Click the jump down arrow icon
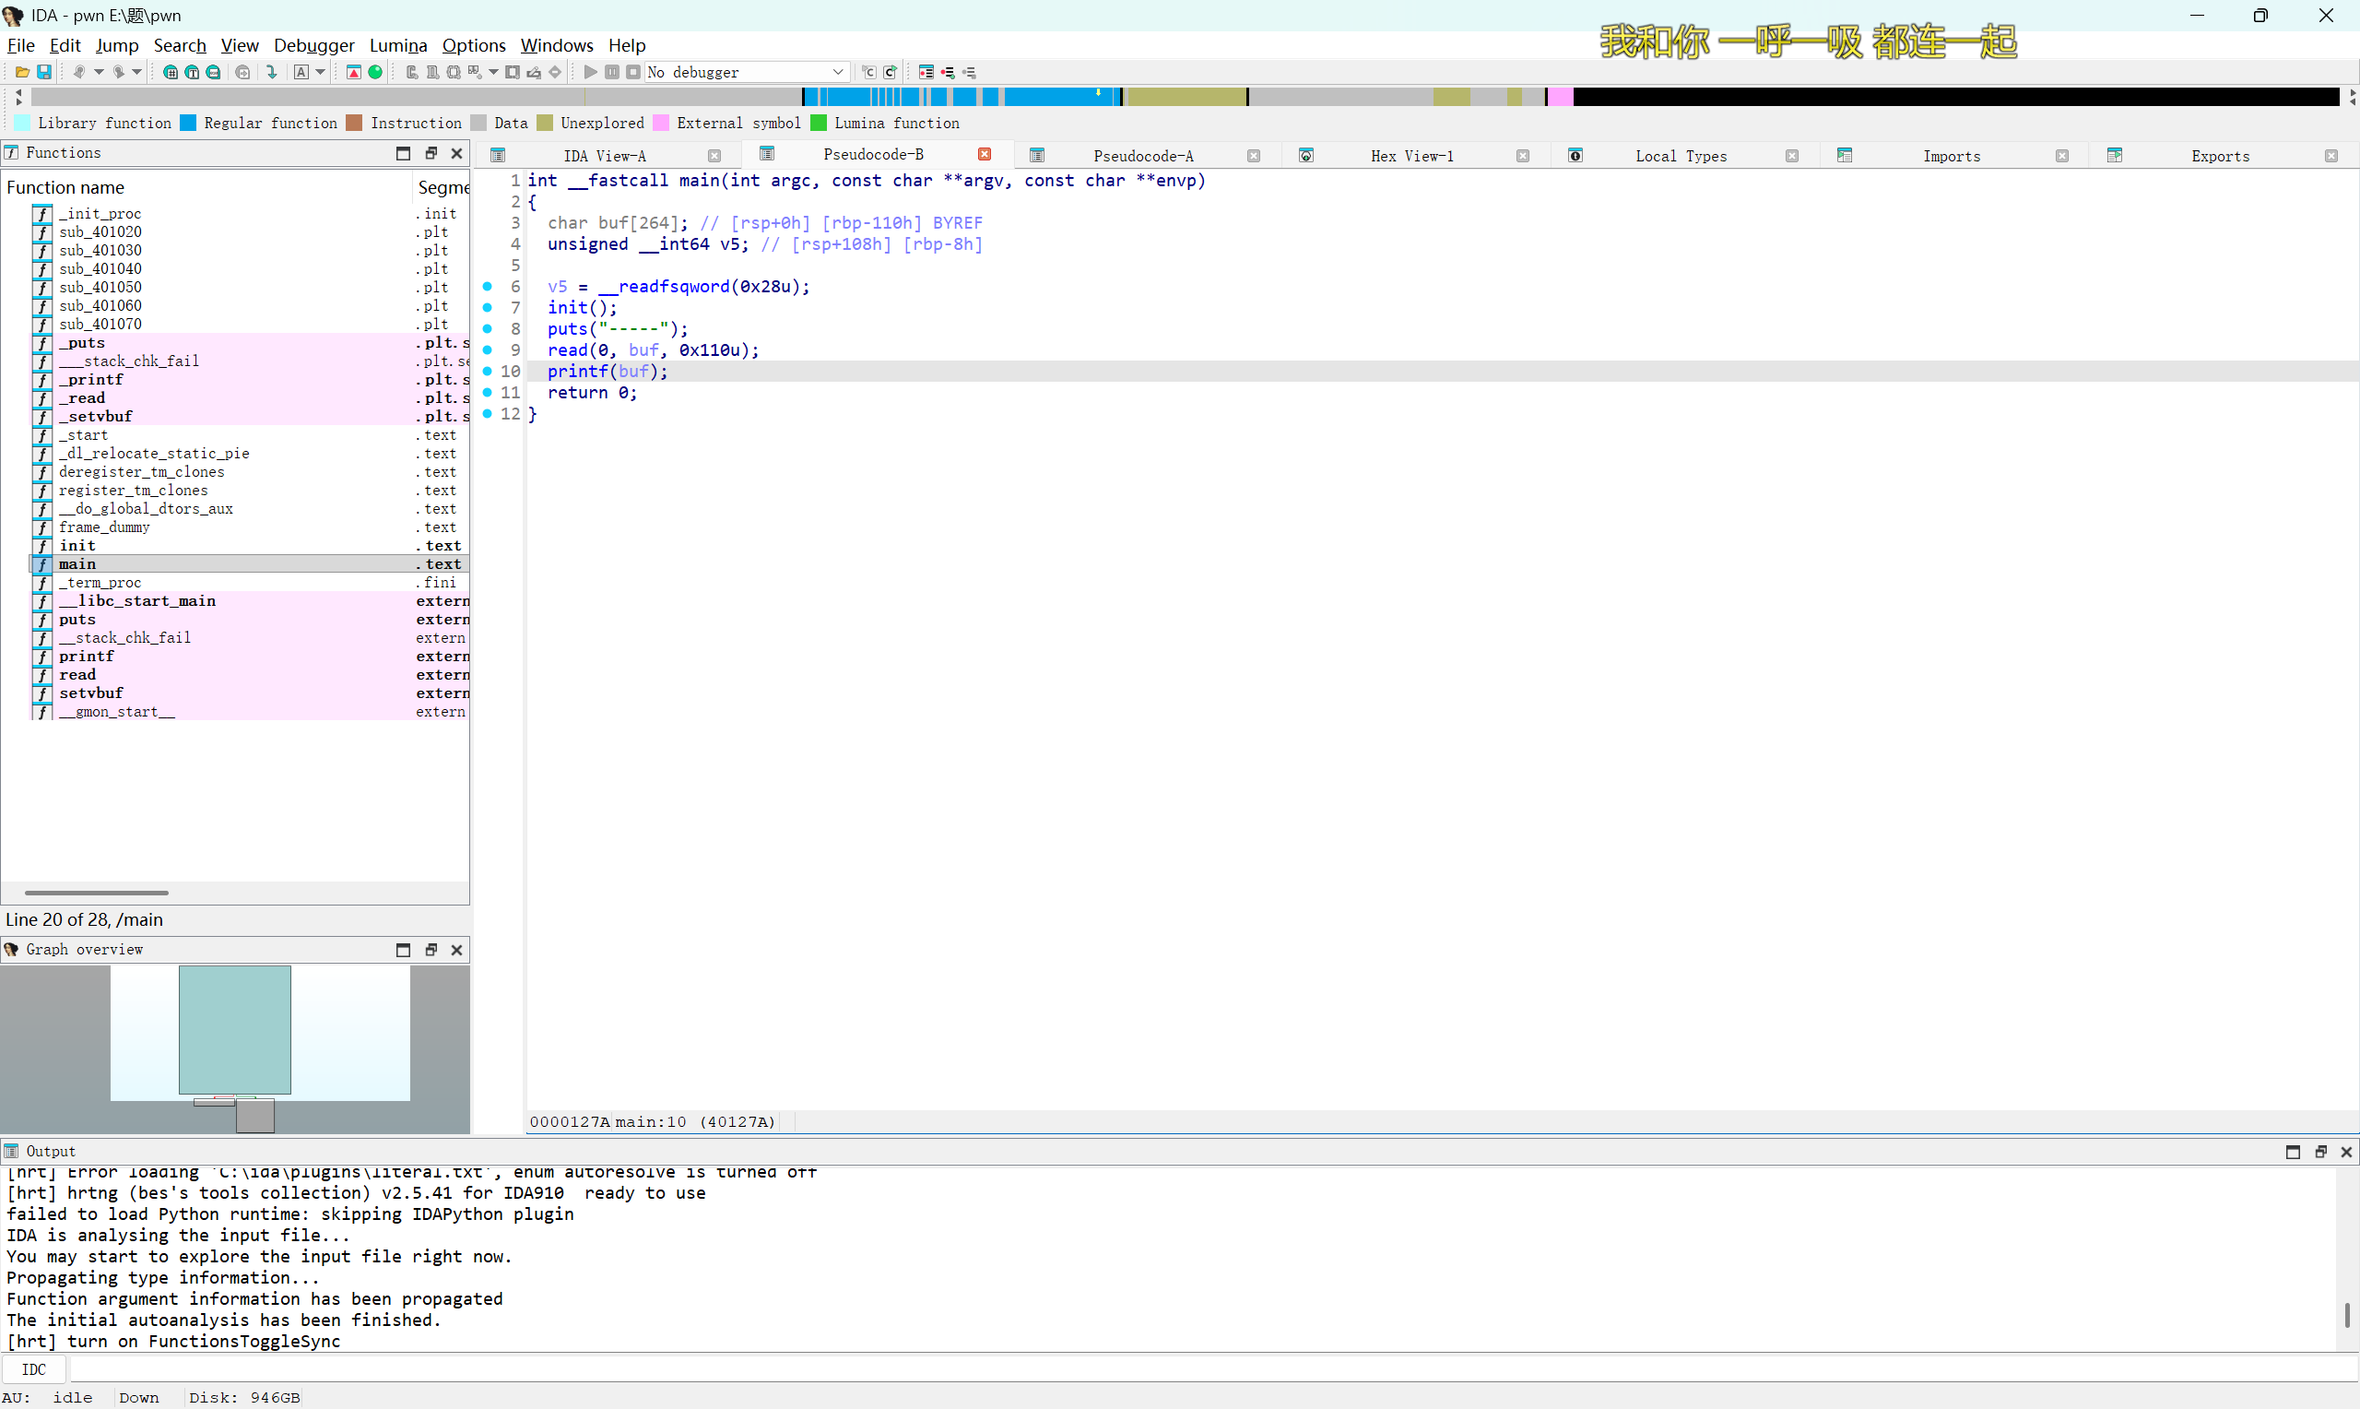 coord(271,72)
